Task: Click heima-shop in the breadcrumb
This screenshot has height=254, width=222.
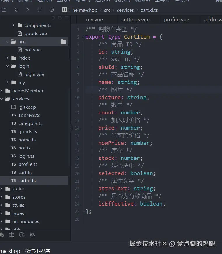Action: [85, 10]
